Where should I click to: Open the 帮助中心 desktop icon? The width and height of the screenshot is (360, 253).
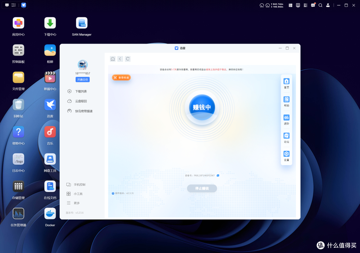pos(18,132)
